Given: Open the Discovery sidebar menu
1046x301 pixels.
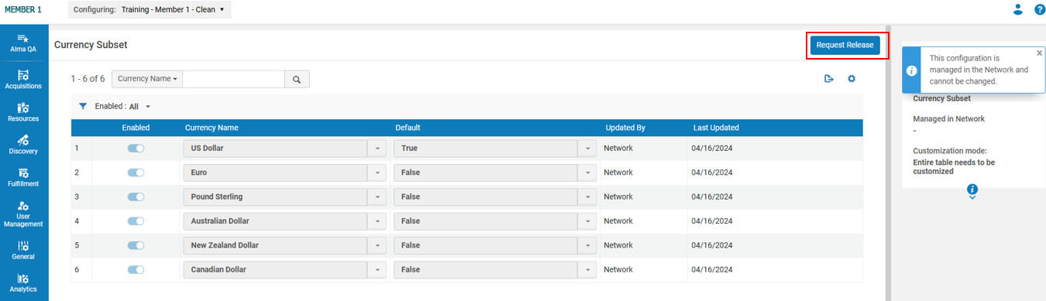Looking at the screenshot, I should tap(23, 145).
